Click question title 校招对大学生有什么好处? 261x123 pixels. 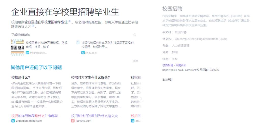[91, 77]
